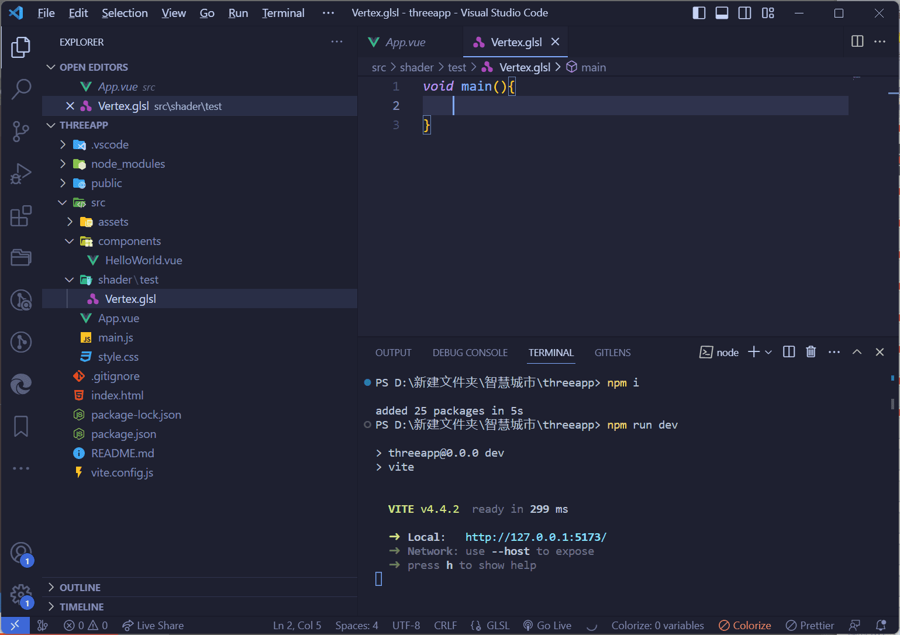Close Vertex.glsl in Open Editors list
This screenshot has height=635, width=900.
(x=70, y=106)
